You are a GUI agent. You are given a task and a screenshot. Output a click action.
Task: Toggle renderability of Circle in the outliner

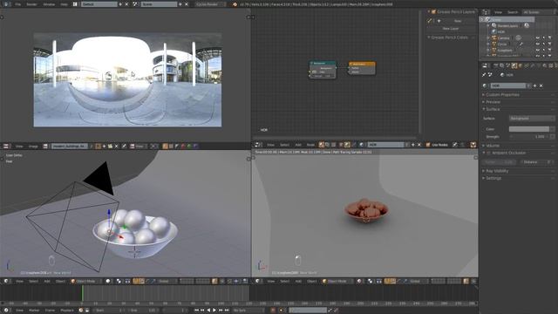pyautogui.click(x=550, y=44)
